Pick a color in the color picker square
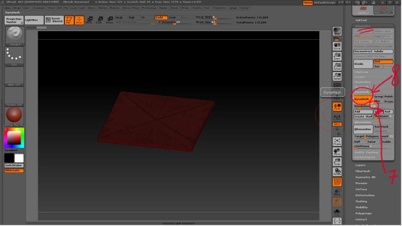The height and width of the screenshot is (226, 402). point(14,138)
